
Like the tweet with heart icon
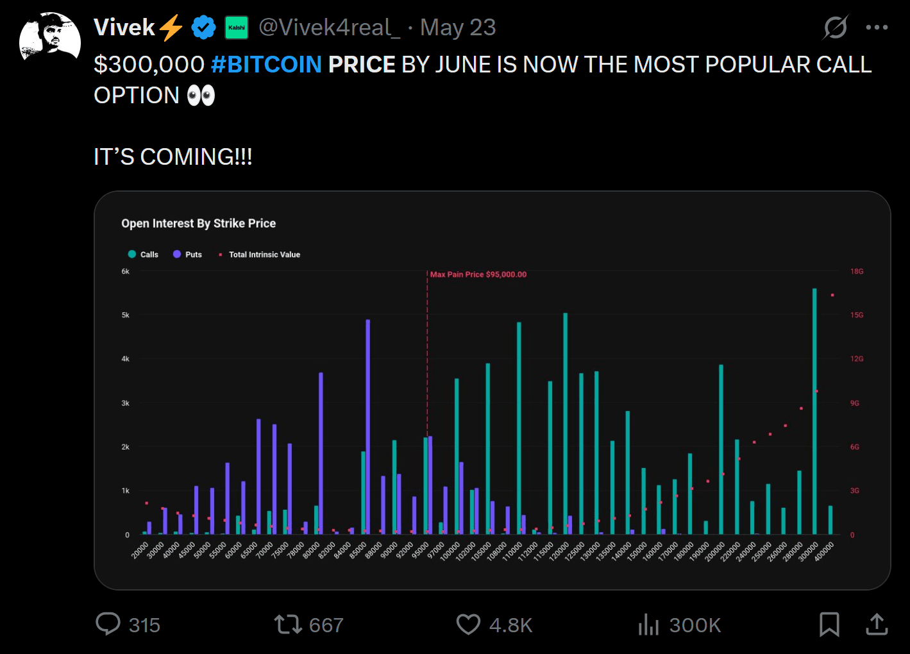pos(468,624)
